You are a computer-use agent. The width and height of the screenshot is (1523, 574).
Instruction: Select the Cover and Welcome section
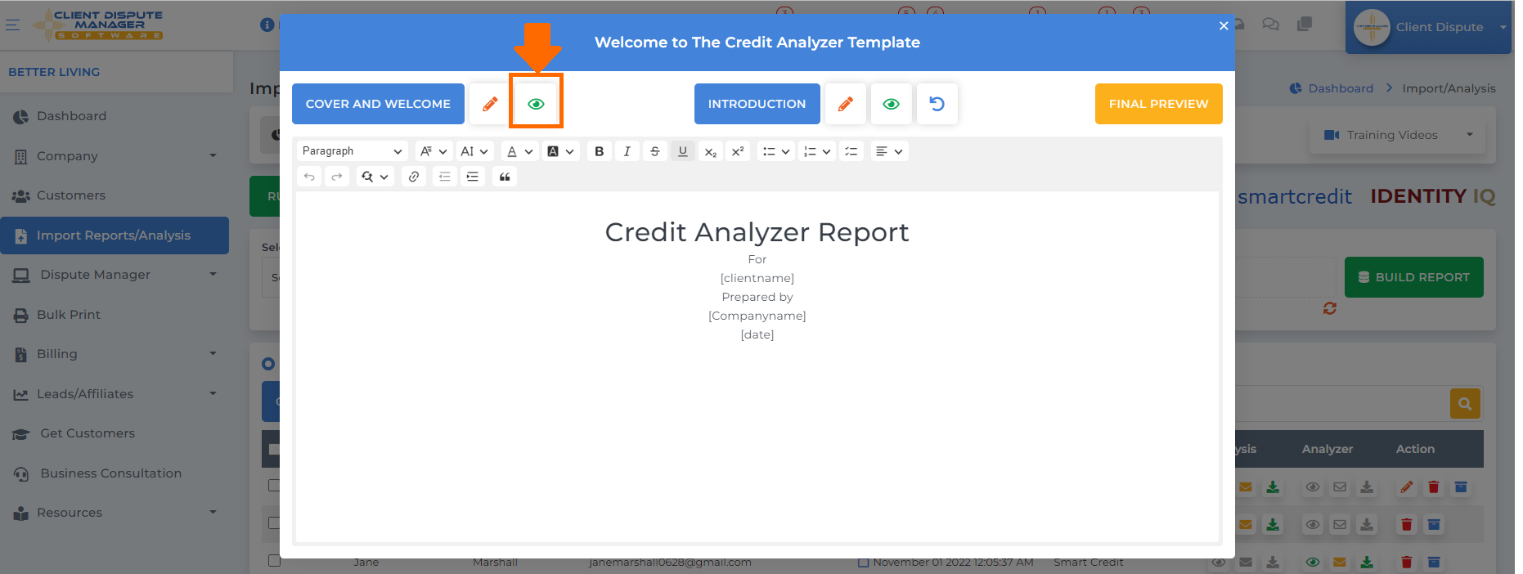[378, 104]
